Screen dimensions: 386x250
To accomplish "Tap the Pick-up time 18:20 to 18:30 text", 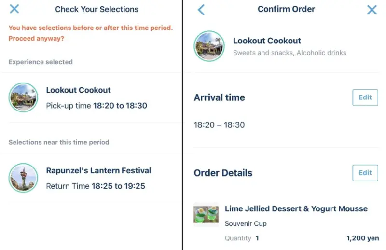I will pyautogui.click(x=96, y=106).
